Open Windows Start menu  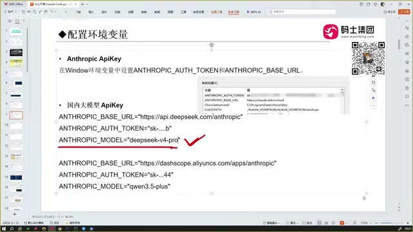[x=4, y=229]
